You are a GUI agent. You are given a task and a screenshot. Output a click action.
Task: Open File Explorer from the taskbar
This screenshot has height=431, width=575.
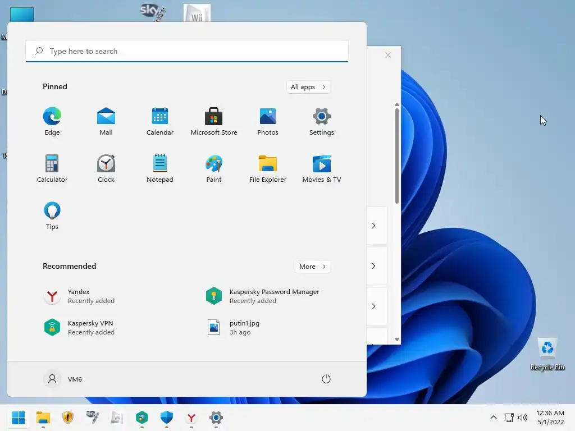pos(43,418)
